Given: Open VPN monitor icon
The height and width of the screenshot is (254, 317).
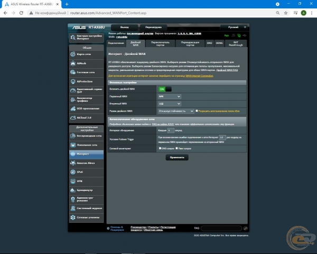Looking at the screenshot, I should (73, 181).
